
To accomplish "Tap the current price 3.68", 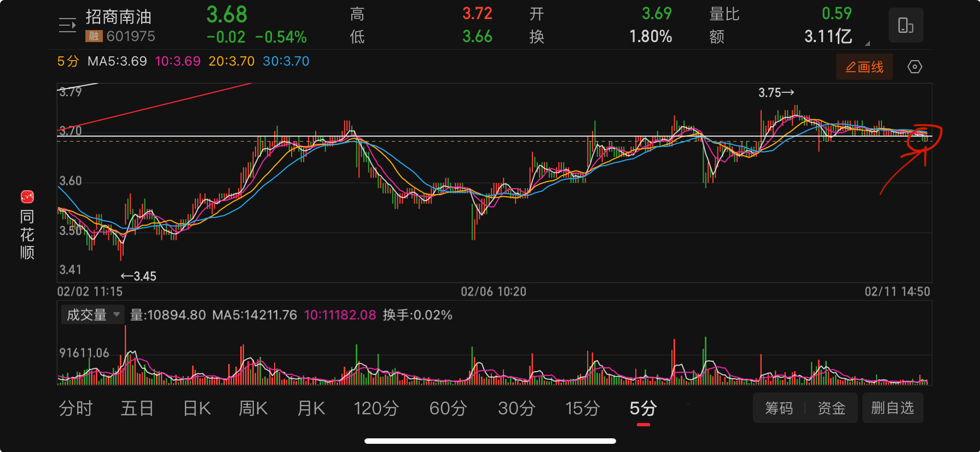I will pyautogui.click(x=227, y=15).
